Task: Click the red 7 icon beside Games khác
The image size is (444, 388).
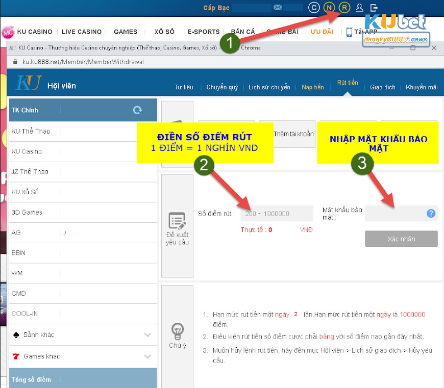Action: (x=16, y=356)
